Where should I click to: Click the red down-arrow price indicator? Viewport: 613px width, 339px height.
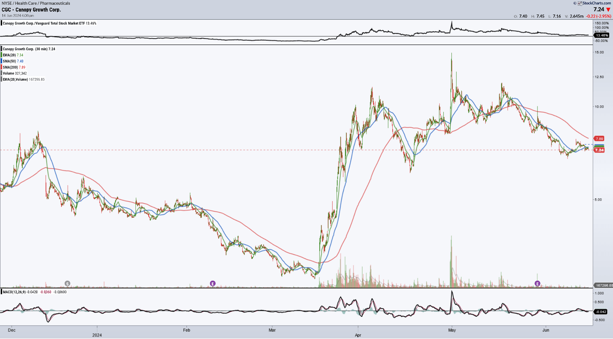609,9
